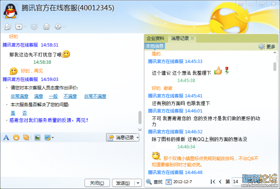Viewport: 280px width, 189px height.
Task: Open the emoticon smiley picker
Action: pyautogui.click(x=16, y=138)
